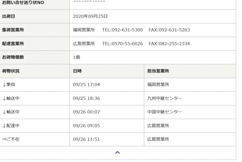242x162 pixels.
Task: Click the お荷物個数 value 1個
Action: [76, 57]
